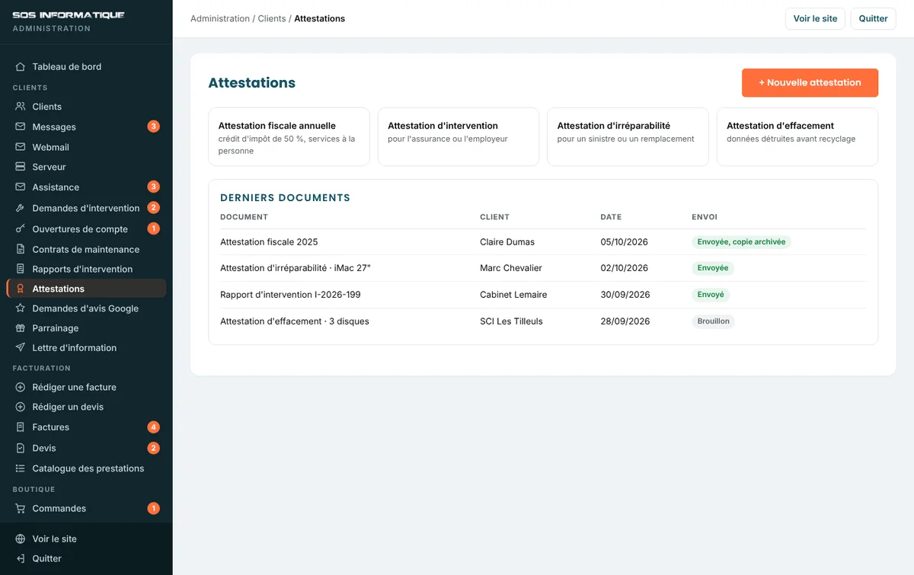Open the Attestation fiscale 2025 document row

click(x=543, y=242)
